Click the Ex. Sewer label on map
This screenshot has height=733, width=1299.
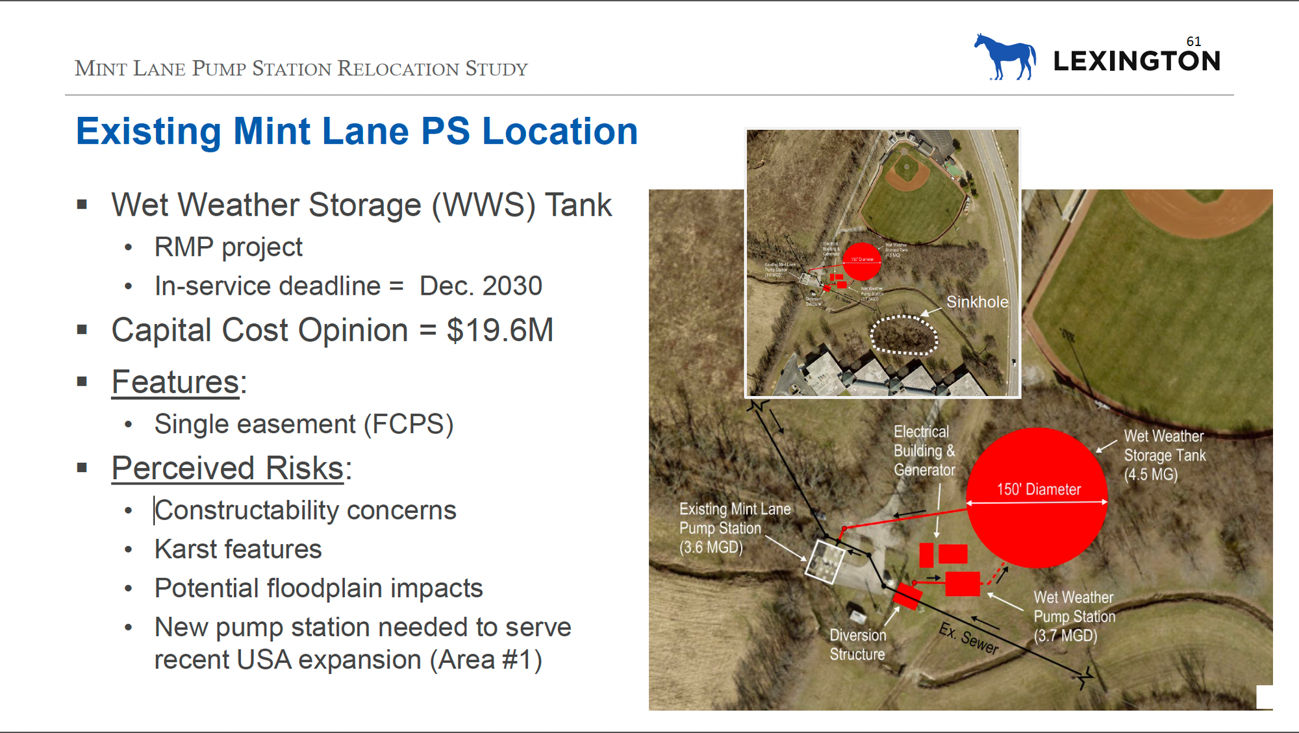click(x=968, y=638)
